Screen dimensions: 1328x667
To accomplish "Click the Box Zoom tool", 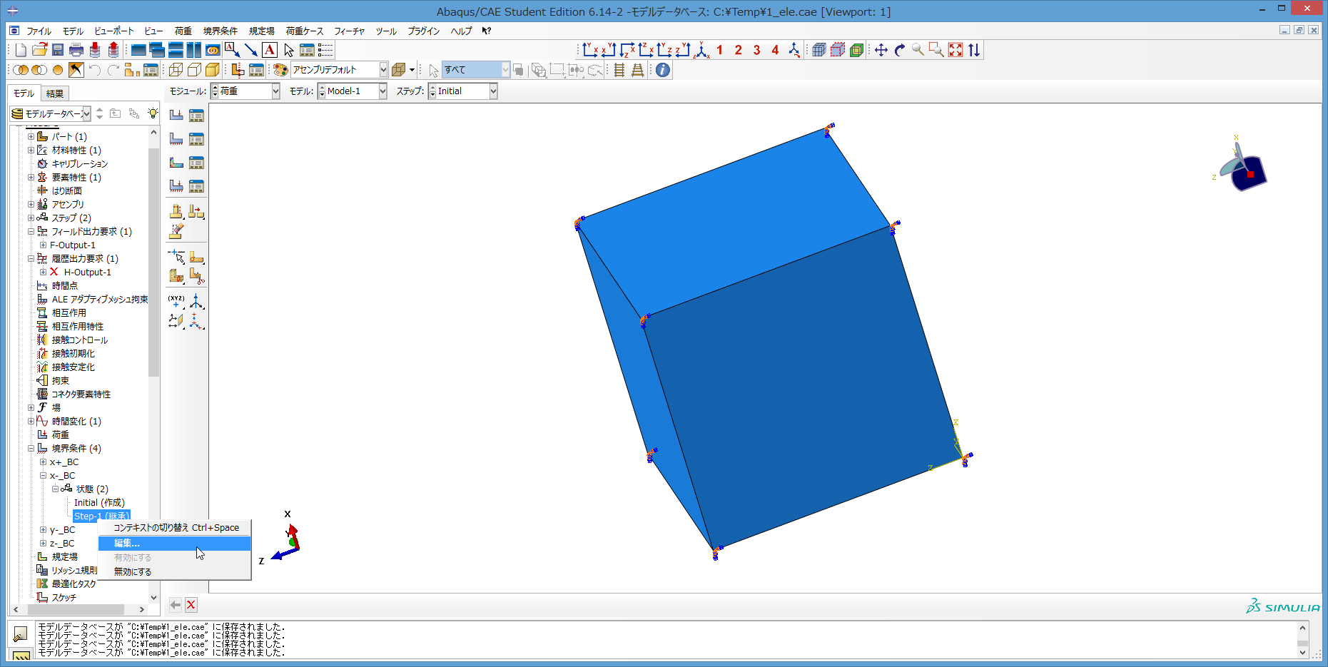I will 936,50.
